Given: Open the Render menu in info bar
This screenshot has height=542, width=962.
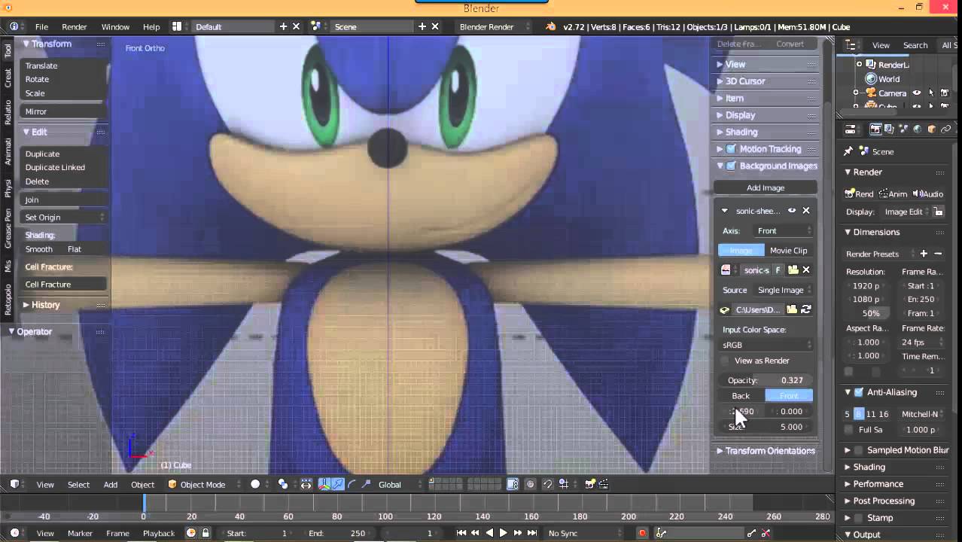Looking at the screenshot, I should (x=75, y=26).
